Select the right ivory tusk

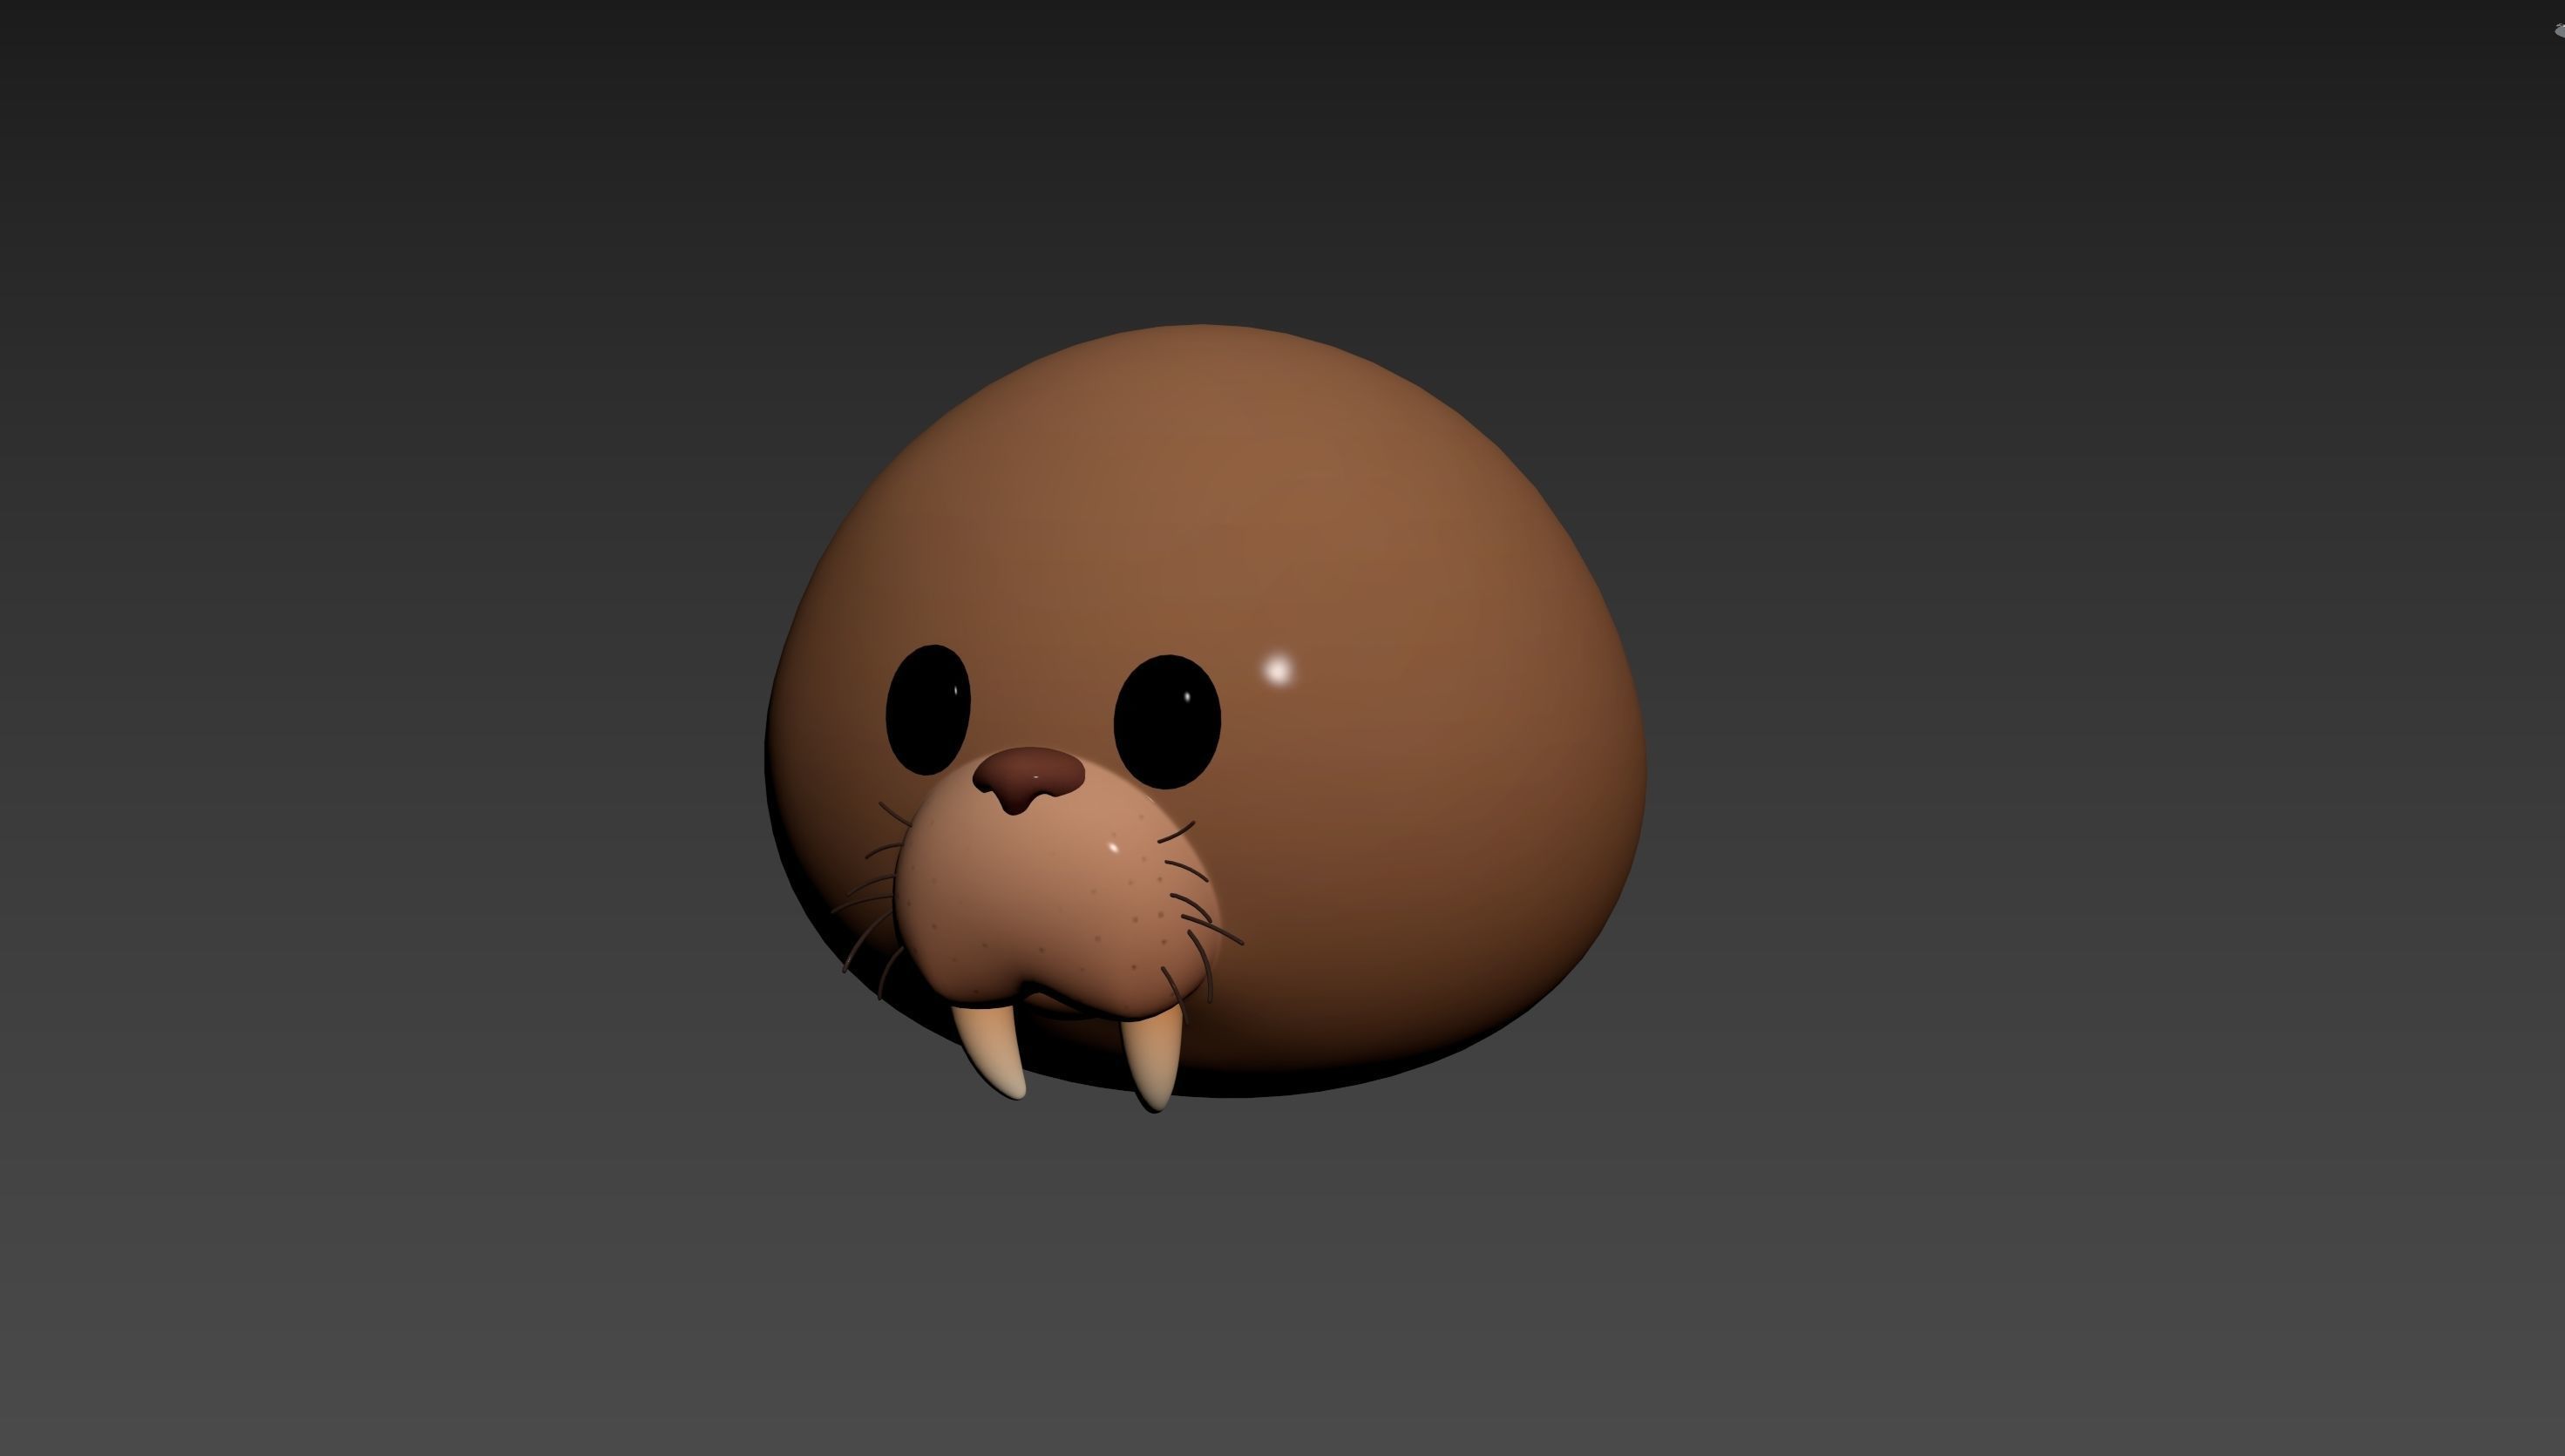click(x=1151, y=1060)
